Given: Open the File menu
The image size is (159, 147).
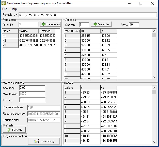Looking at the screenshot, I should (5, 9).
